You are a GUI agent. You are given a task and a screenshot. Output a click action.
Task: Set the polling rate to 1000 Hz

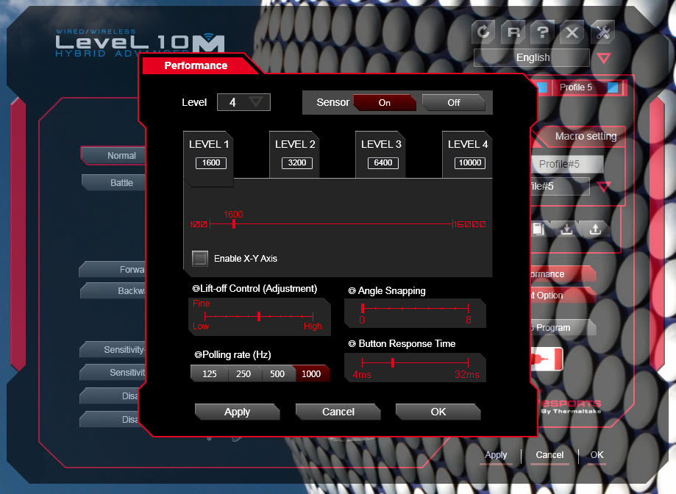click(x=311, y=374)
